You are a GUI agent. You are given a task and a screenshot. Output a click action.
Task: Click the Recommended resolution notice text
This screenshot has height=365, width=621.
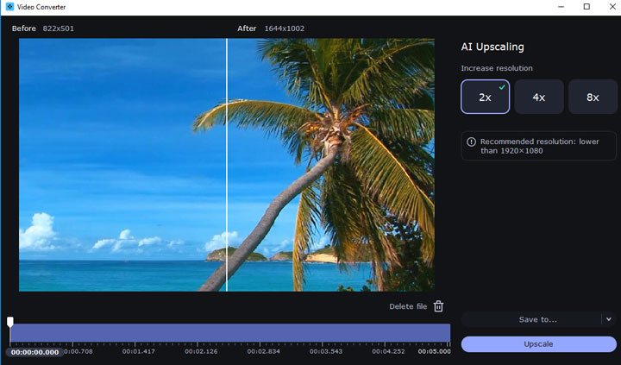539,146
